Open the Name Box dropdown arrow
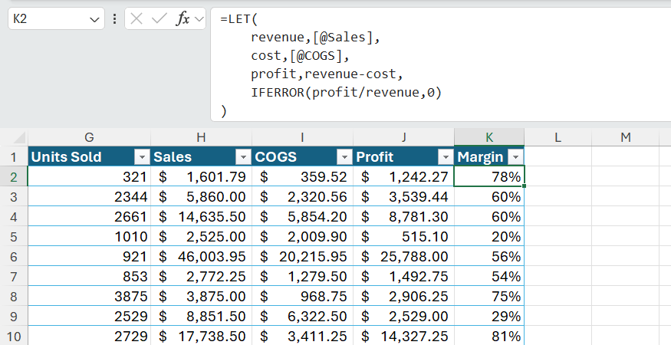The height and width of the screenshot is (345, 671). pos(94,19)
